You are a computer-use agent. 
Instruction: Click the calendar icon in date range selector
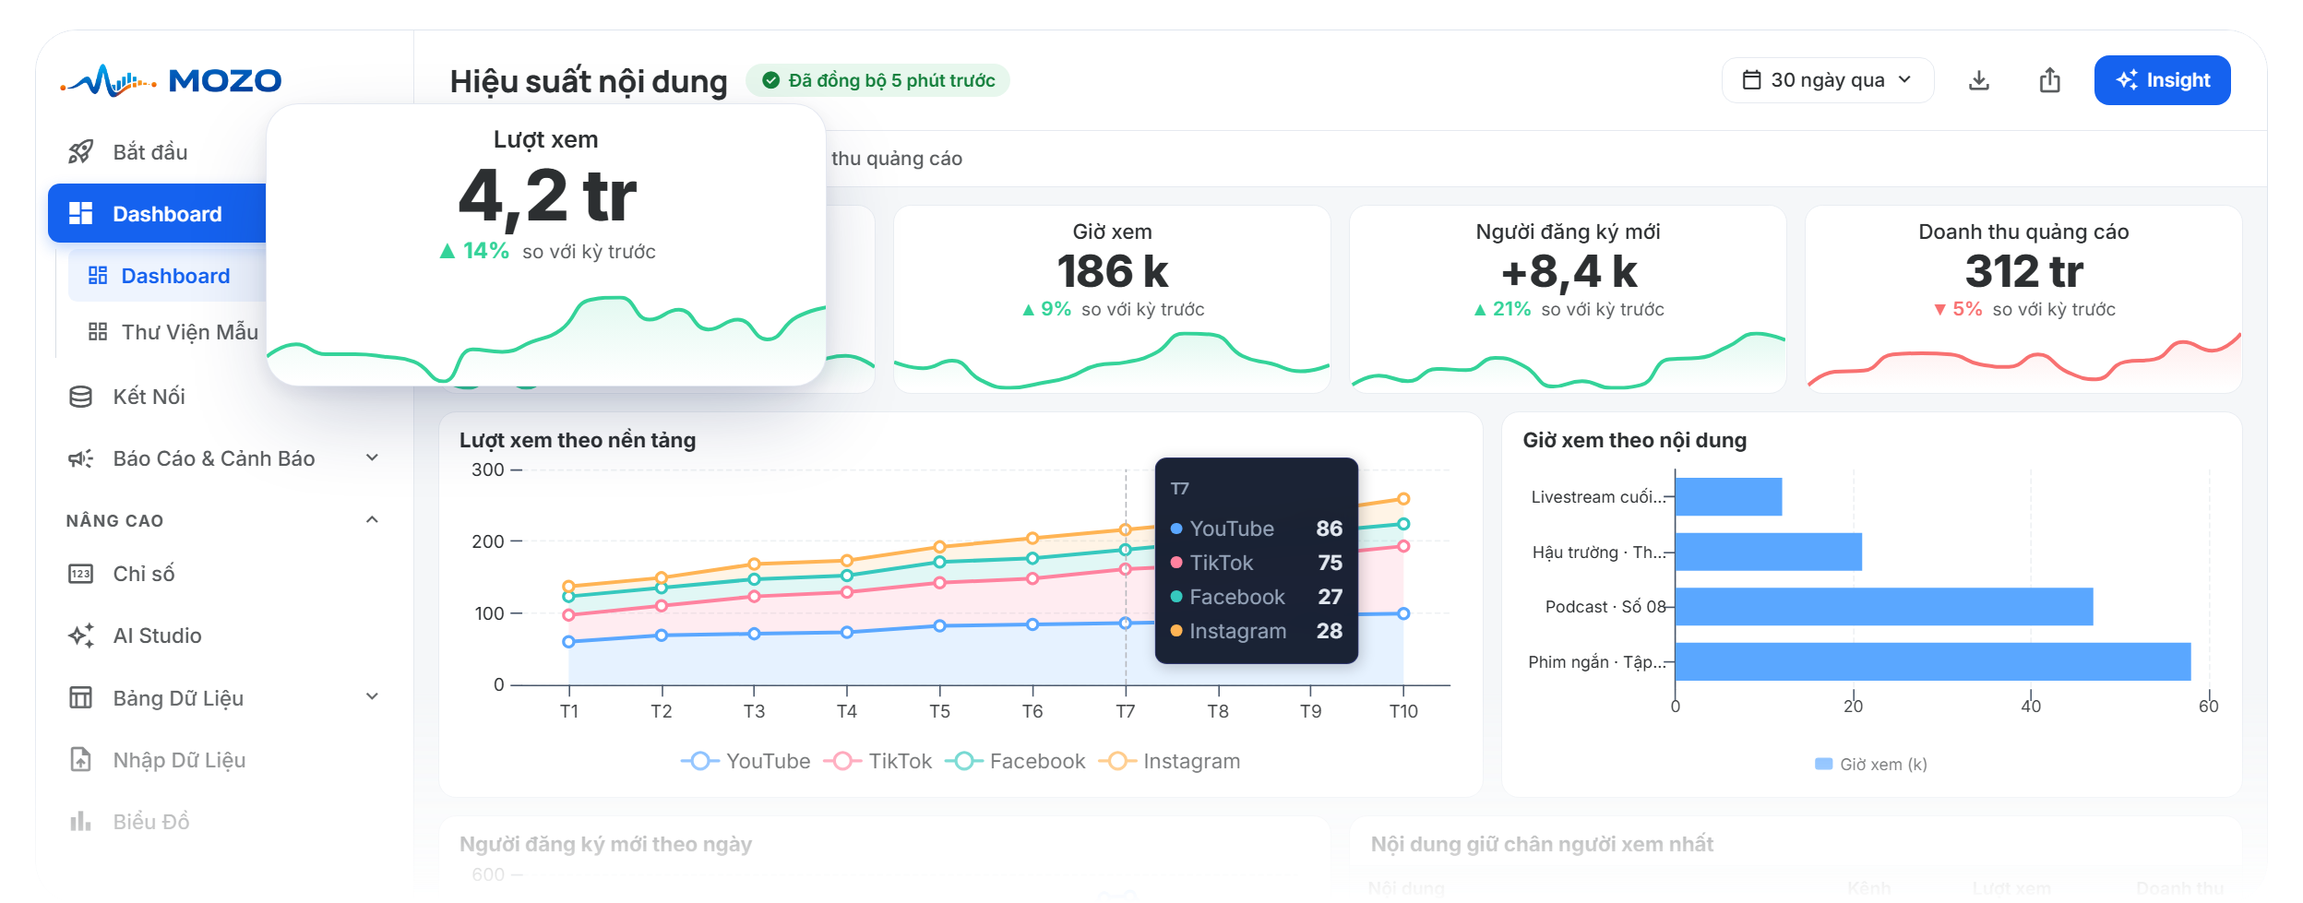(x=1751, y=80)
